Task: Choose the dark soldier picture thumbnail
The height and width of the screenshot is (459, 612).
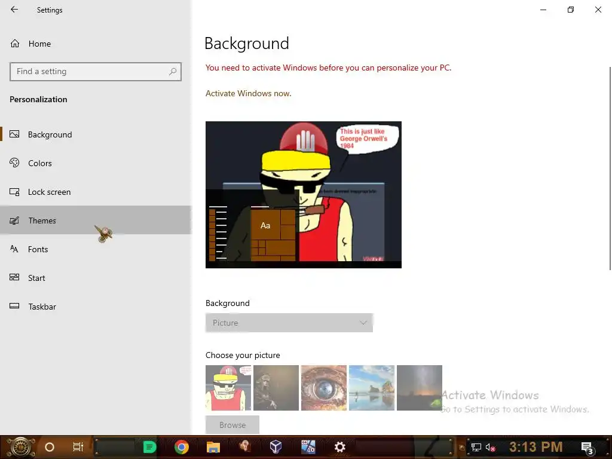Action: point(276,387)
